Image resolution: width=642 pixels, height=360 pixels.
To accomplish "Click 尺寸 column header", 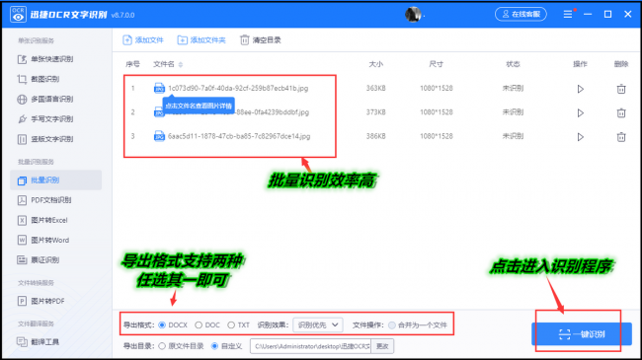I will click(x=436, y=64).
